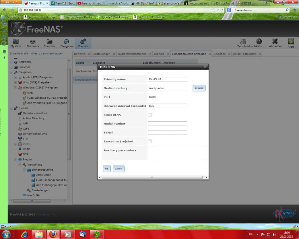The height and width of the screenshot is (239, 299).
Task: Click the MiniDLNA dialog horizontal scrollbar
Action: point(152,177)
